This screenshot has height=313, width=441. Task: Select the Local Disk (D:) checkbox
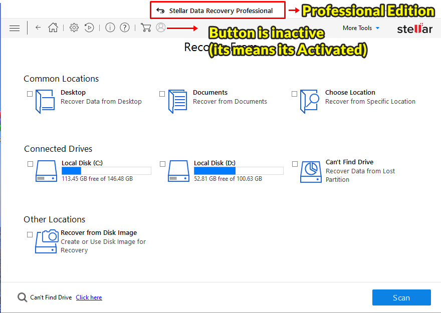[162, 164]
